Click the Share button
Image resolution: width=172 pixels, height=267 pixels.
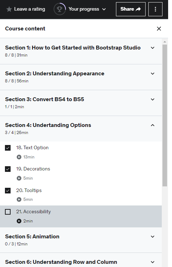(130, 9)
